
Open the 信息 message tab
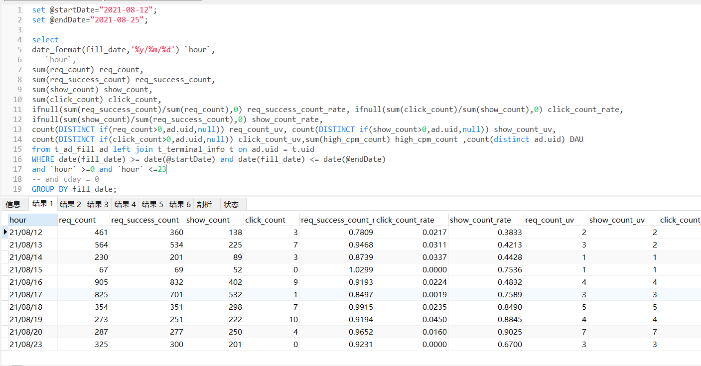pyautogui.click(x=14, y=204)
